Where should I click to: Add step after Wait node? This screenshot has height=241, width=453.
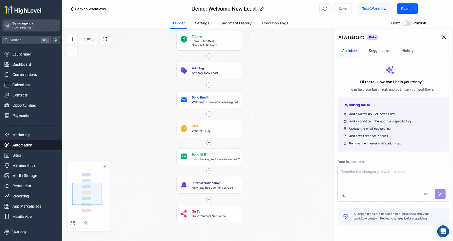tap(209, 143)
